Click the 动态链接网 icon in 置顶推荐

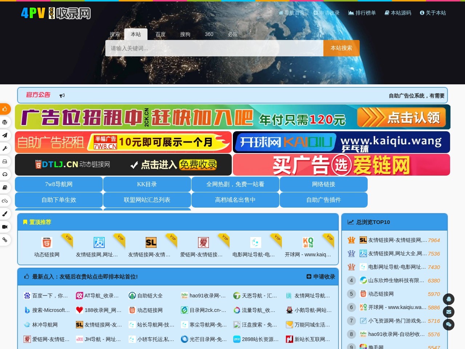(47, 242)
